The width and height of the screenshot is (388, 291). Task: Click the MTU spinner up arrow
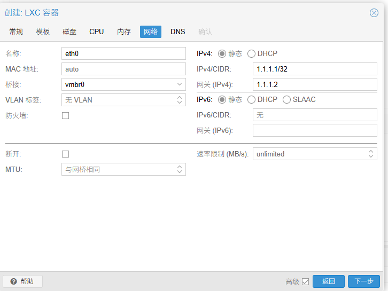coord(180,167)
